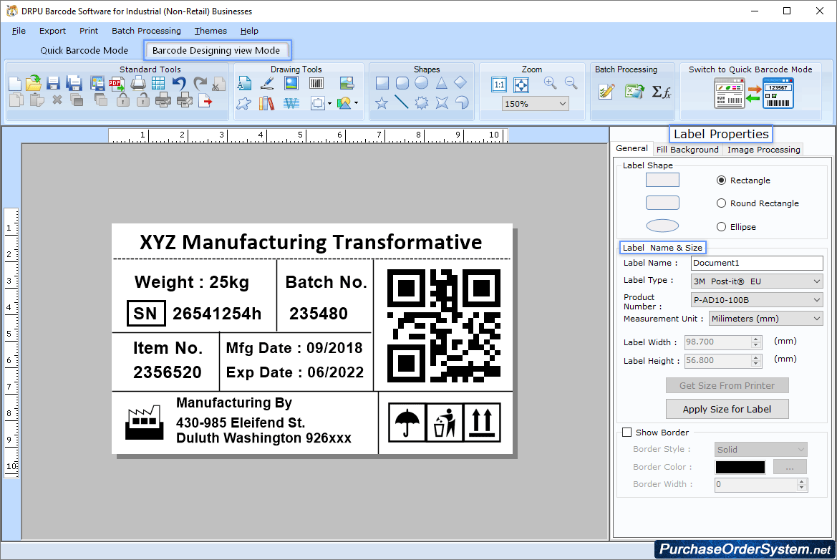Click the Label Name input field
The image size is (837, 560).
click(757, 263)
